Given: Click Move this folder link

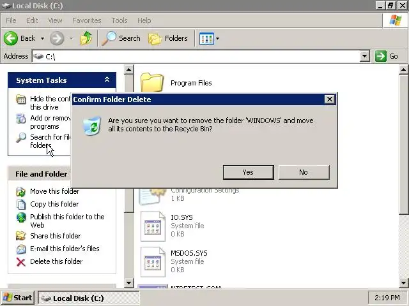Looking at the screenshot, I should click(x=55, y=191).
